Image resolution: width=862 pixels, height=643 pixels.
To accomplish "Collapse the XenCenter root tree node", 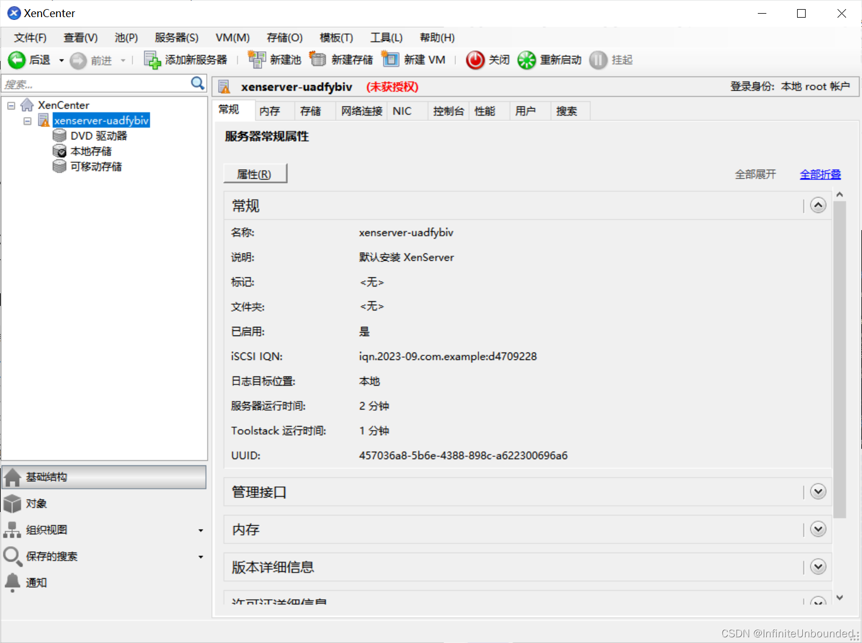I will coord(11,105).
